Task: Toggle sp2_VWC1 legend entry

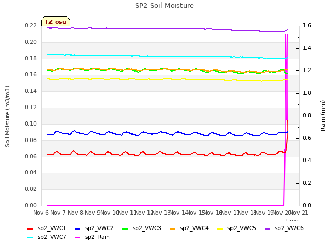Action: tap(47, 228)
